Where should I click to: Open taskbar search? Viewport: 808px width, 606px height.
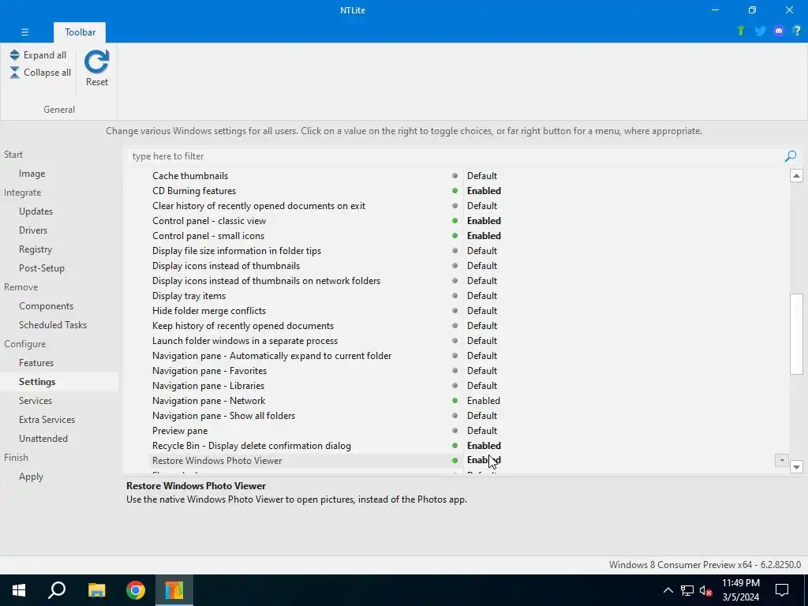tap(57, 590)
